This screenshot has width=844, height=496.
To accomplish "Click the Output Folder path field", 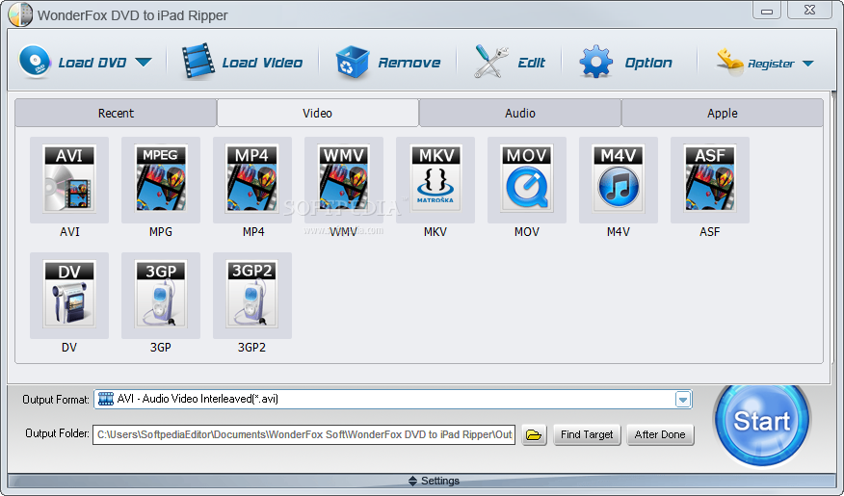I will pos(304,434).
